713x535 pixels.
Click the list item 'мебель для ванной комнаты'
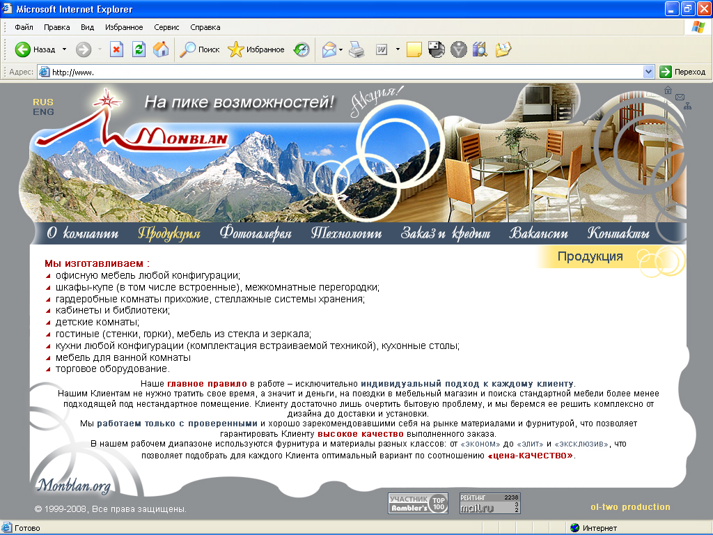[123, 357]
